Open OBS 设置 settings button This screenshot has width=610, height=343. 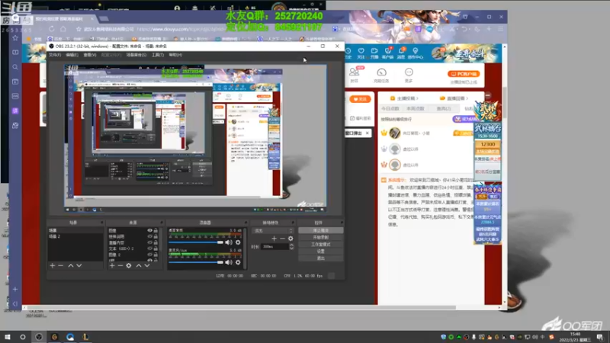[320, 252]
